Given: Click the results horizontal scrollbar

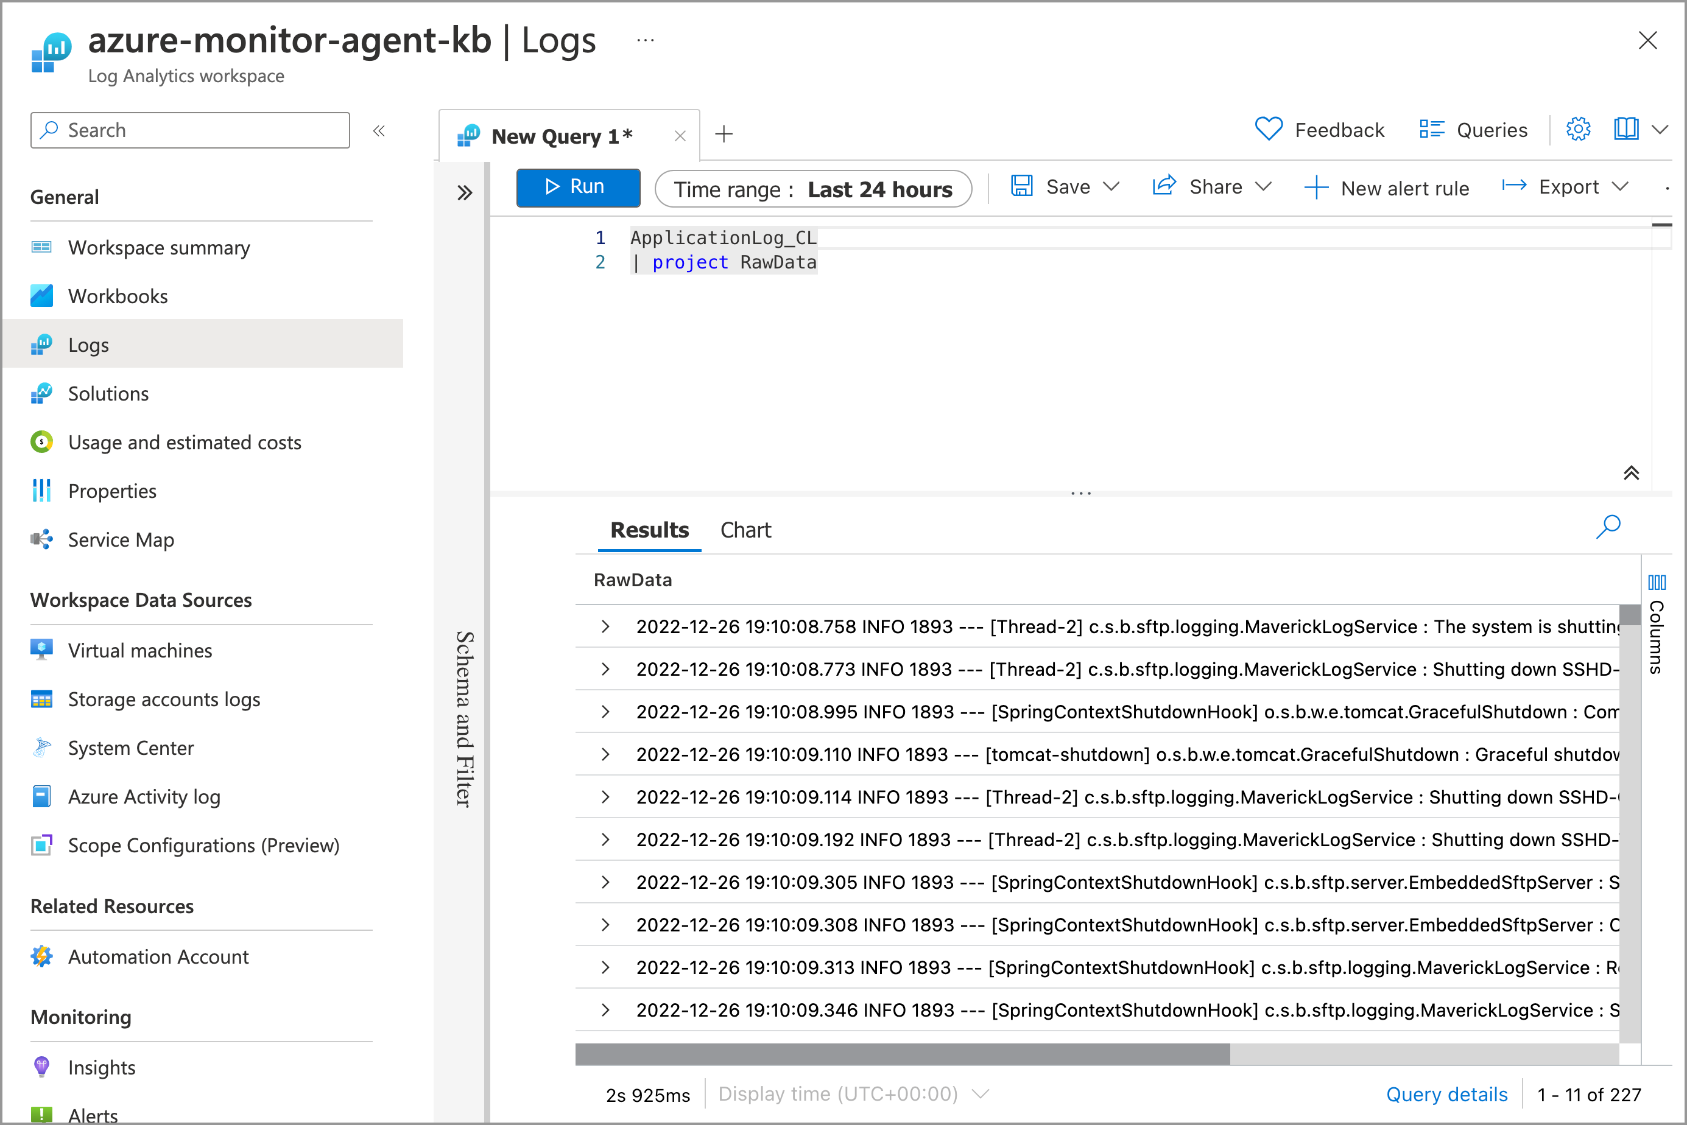Looking at the screenshot, I should (x=903, y=1054).
